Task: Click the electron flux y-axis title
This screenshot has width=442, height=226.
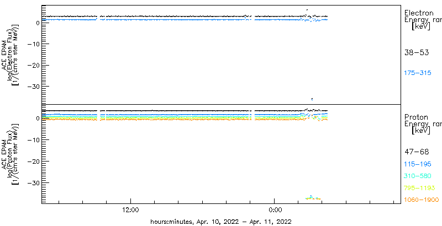Action: (10, 53)
